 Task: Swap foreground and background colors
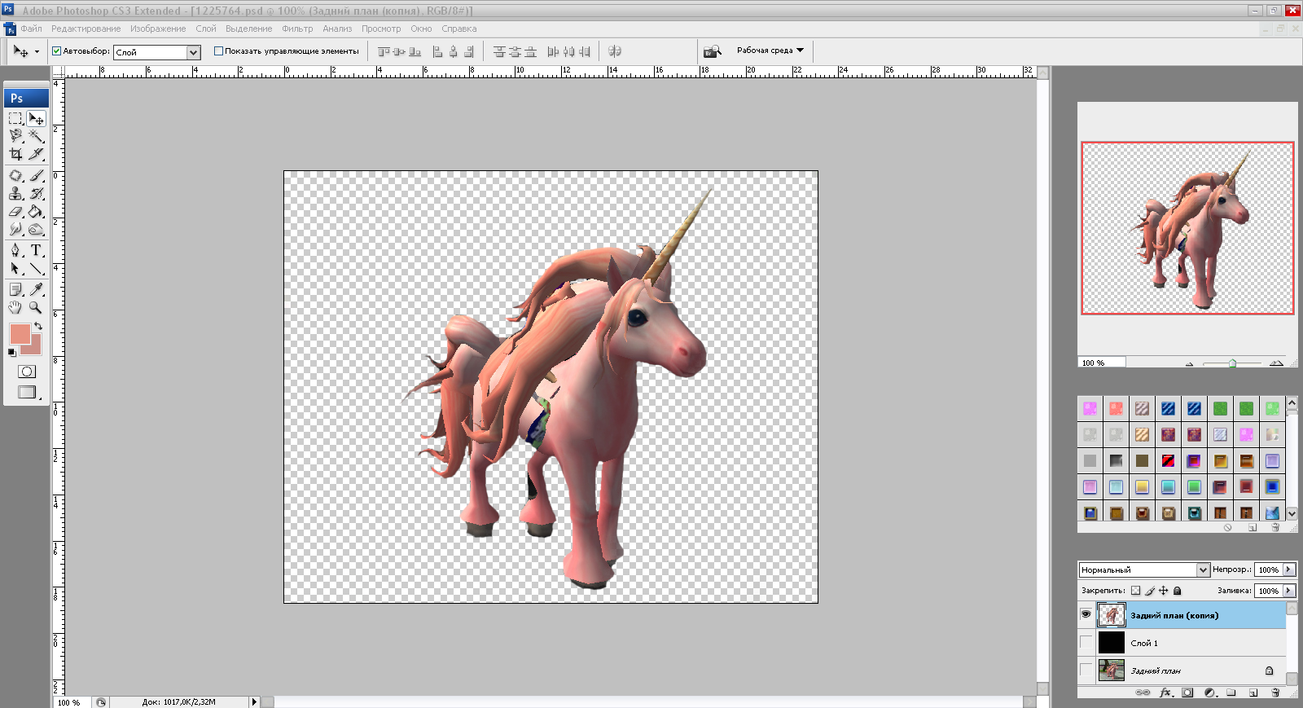click(x=38, y=326)
